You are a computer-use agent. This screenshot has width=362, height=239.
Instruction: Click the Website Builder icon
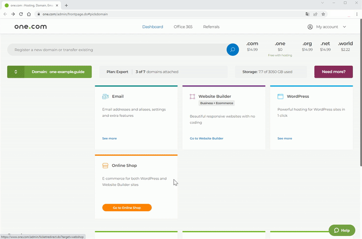[192, 96]
